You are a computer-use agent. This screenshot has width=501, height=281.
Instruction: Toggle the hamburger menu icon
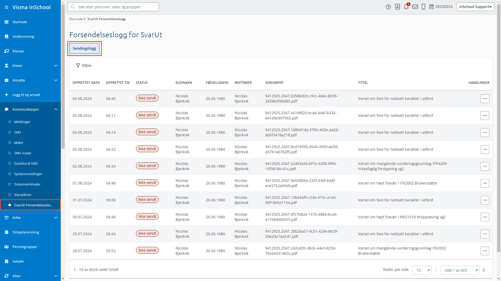click(7, 7)
